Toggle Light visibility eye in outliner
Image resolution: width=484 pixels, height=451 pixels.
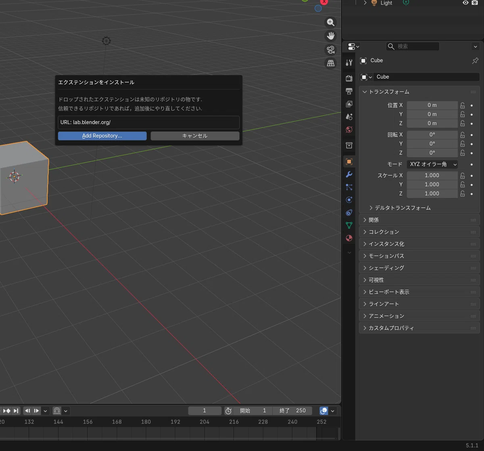[465, 3]
